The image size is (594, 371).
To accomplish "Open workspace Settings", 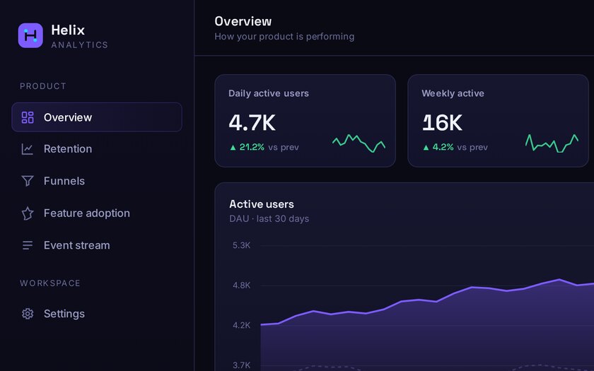I will (x=97, y=314).
